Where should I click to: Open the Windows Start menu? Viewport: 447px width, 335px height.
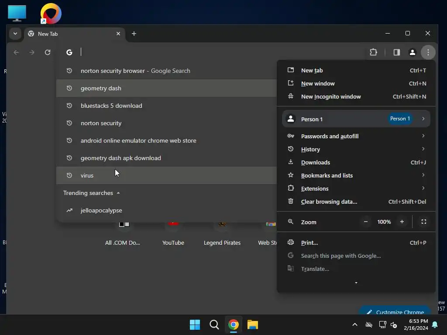[x=195, y=325]
